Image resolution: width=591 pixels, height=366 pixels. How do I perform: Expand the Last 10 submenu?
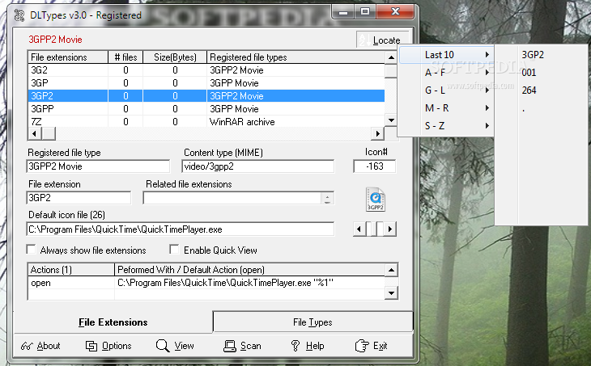(x=446, y=55)
